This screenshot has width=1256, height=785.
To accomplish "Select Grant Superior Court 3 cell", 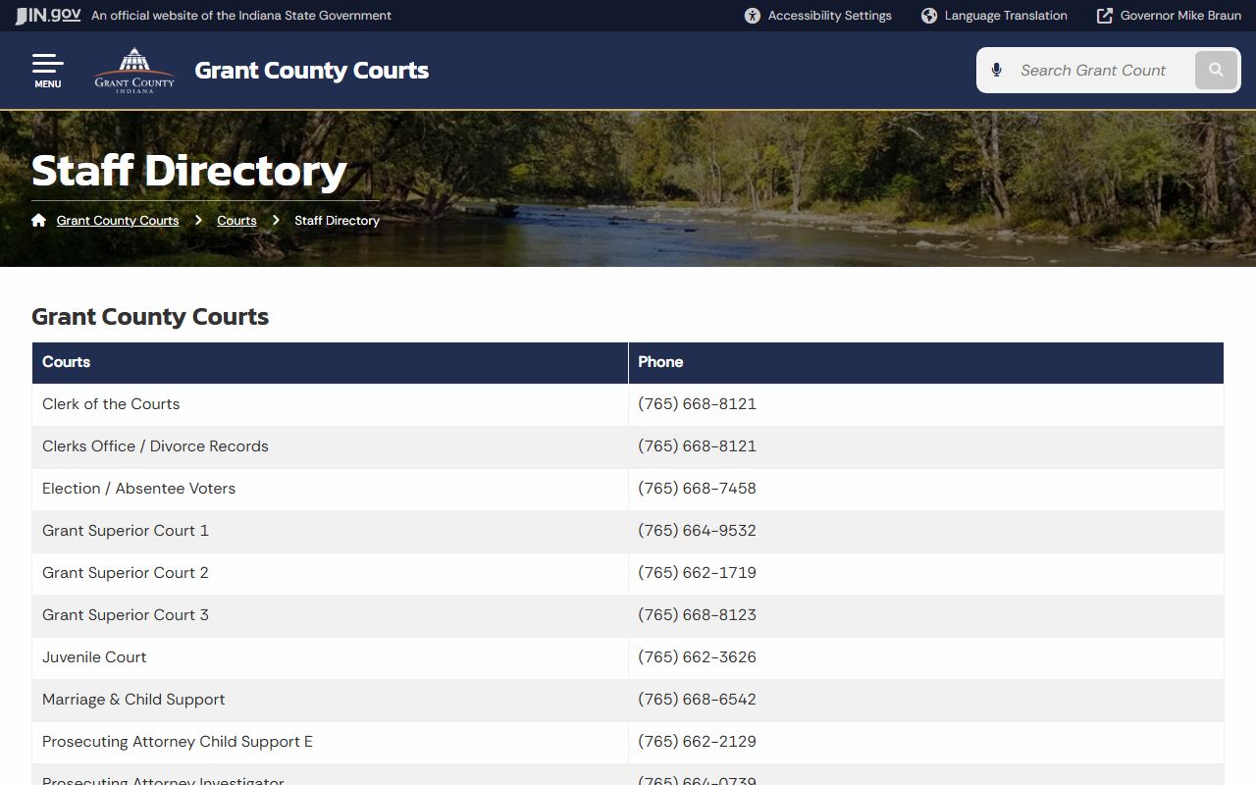I will (x=330, y=615).
